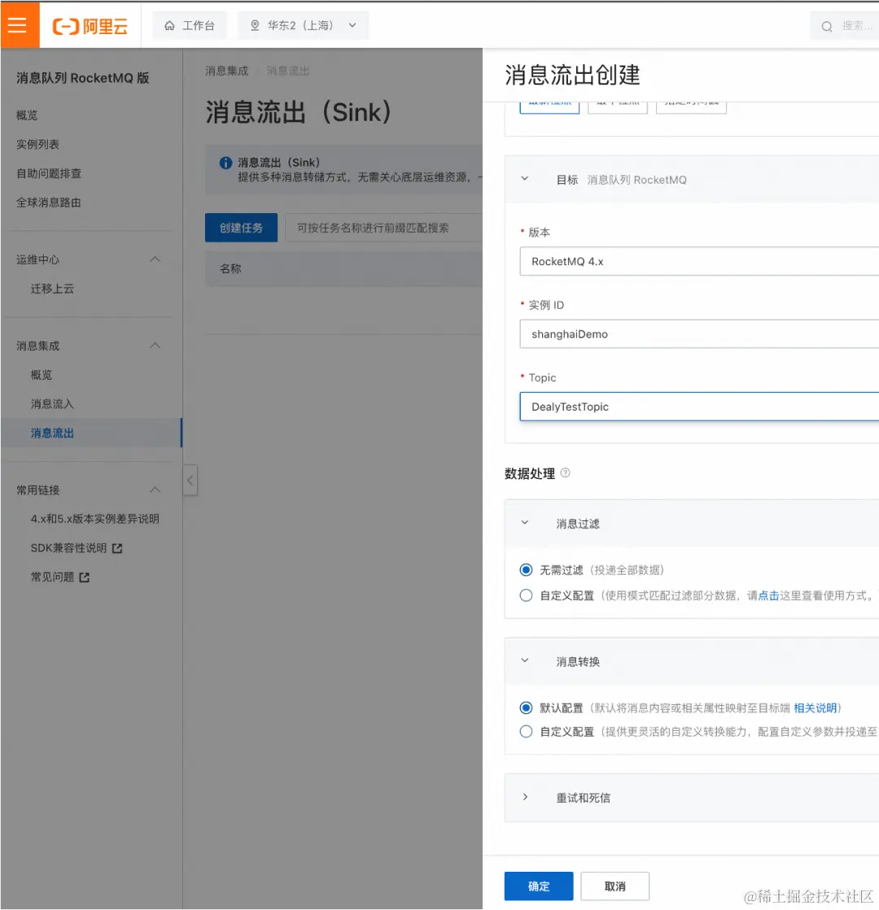Screen dimensions: 879x910
Task: Collapse the left navigation via side arrow
Action: 190,480
